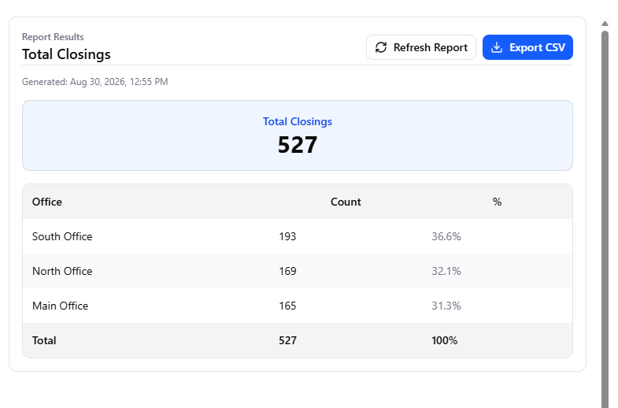This screenshot has height=408, width=618.
Task: Select the % column header
Action: click(x=497, y=202)
